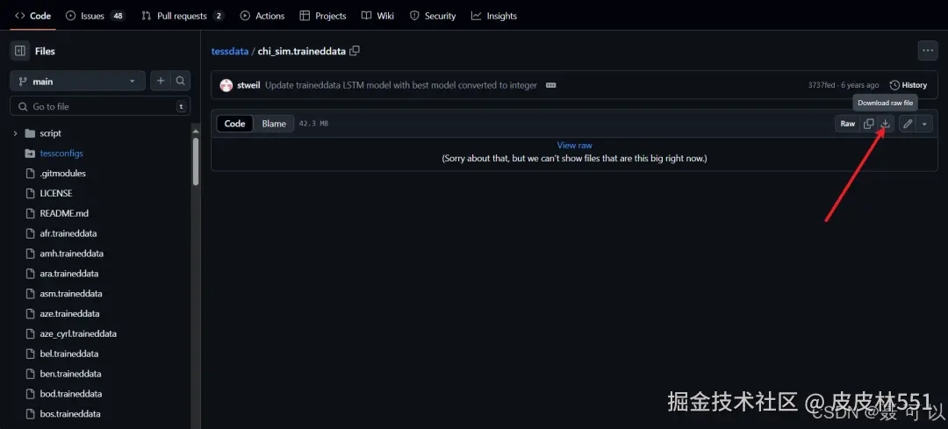Screen dimensions: 948x429
Task: Select ben.traineddata in file tree
Action: coord(70,374)
